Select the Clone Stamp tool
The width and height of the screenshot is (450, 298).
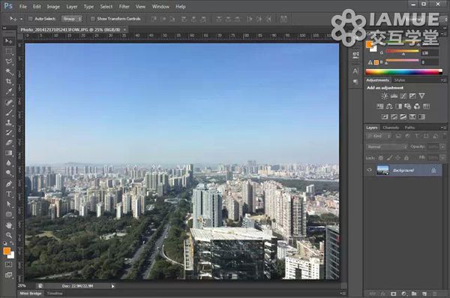click(9, 122)
